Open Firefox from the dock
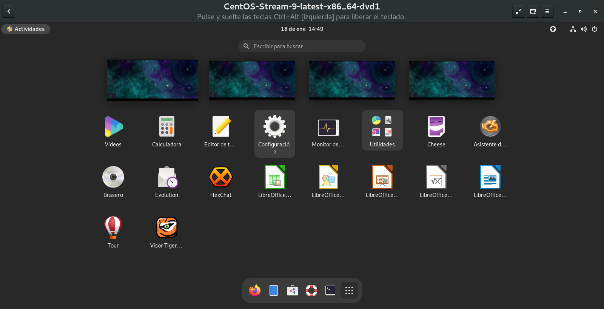The width and height of the screenshot is (604, 309). pos(255,291)
